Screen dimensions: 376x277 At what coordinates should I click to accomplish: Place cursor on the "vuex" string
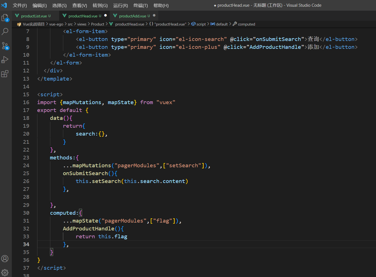(166, 102)
